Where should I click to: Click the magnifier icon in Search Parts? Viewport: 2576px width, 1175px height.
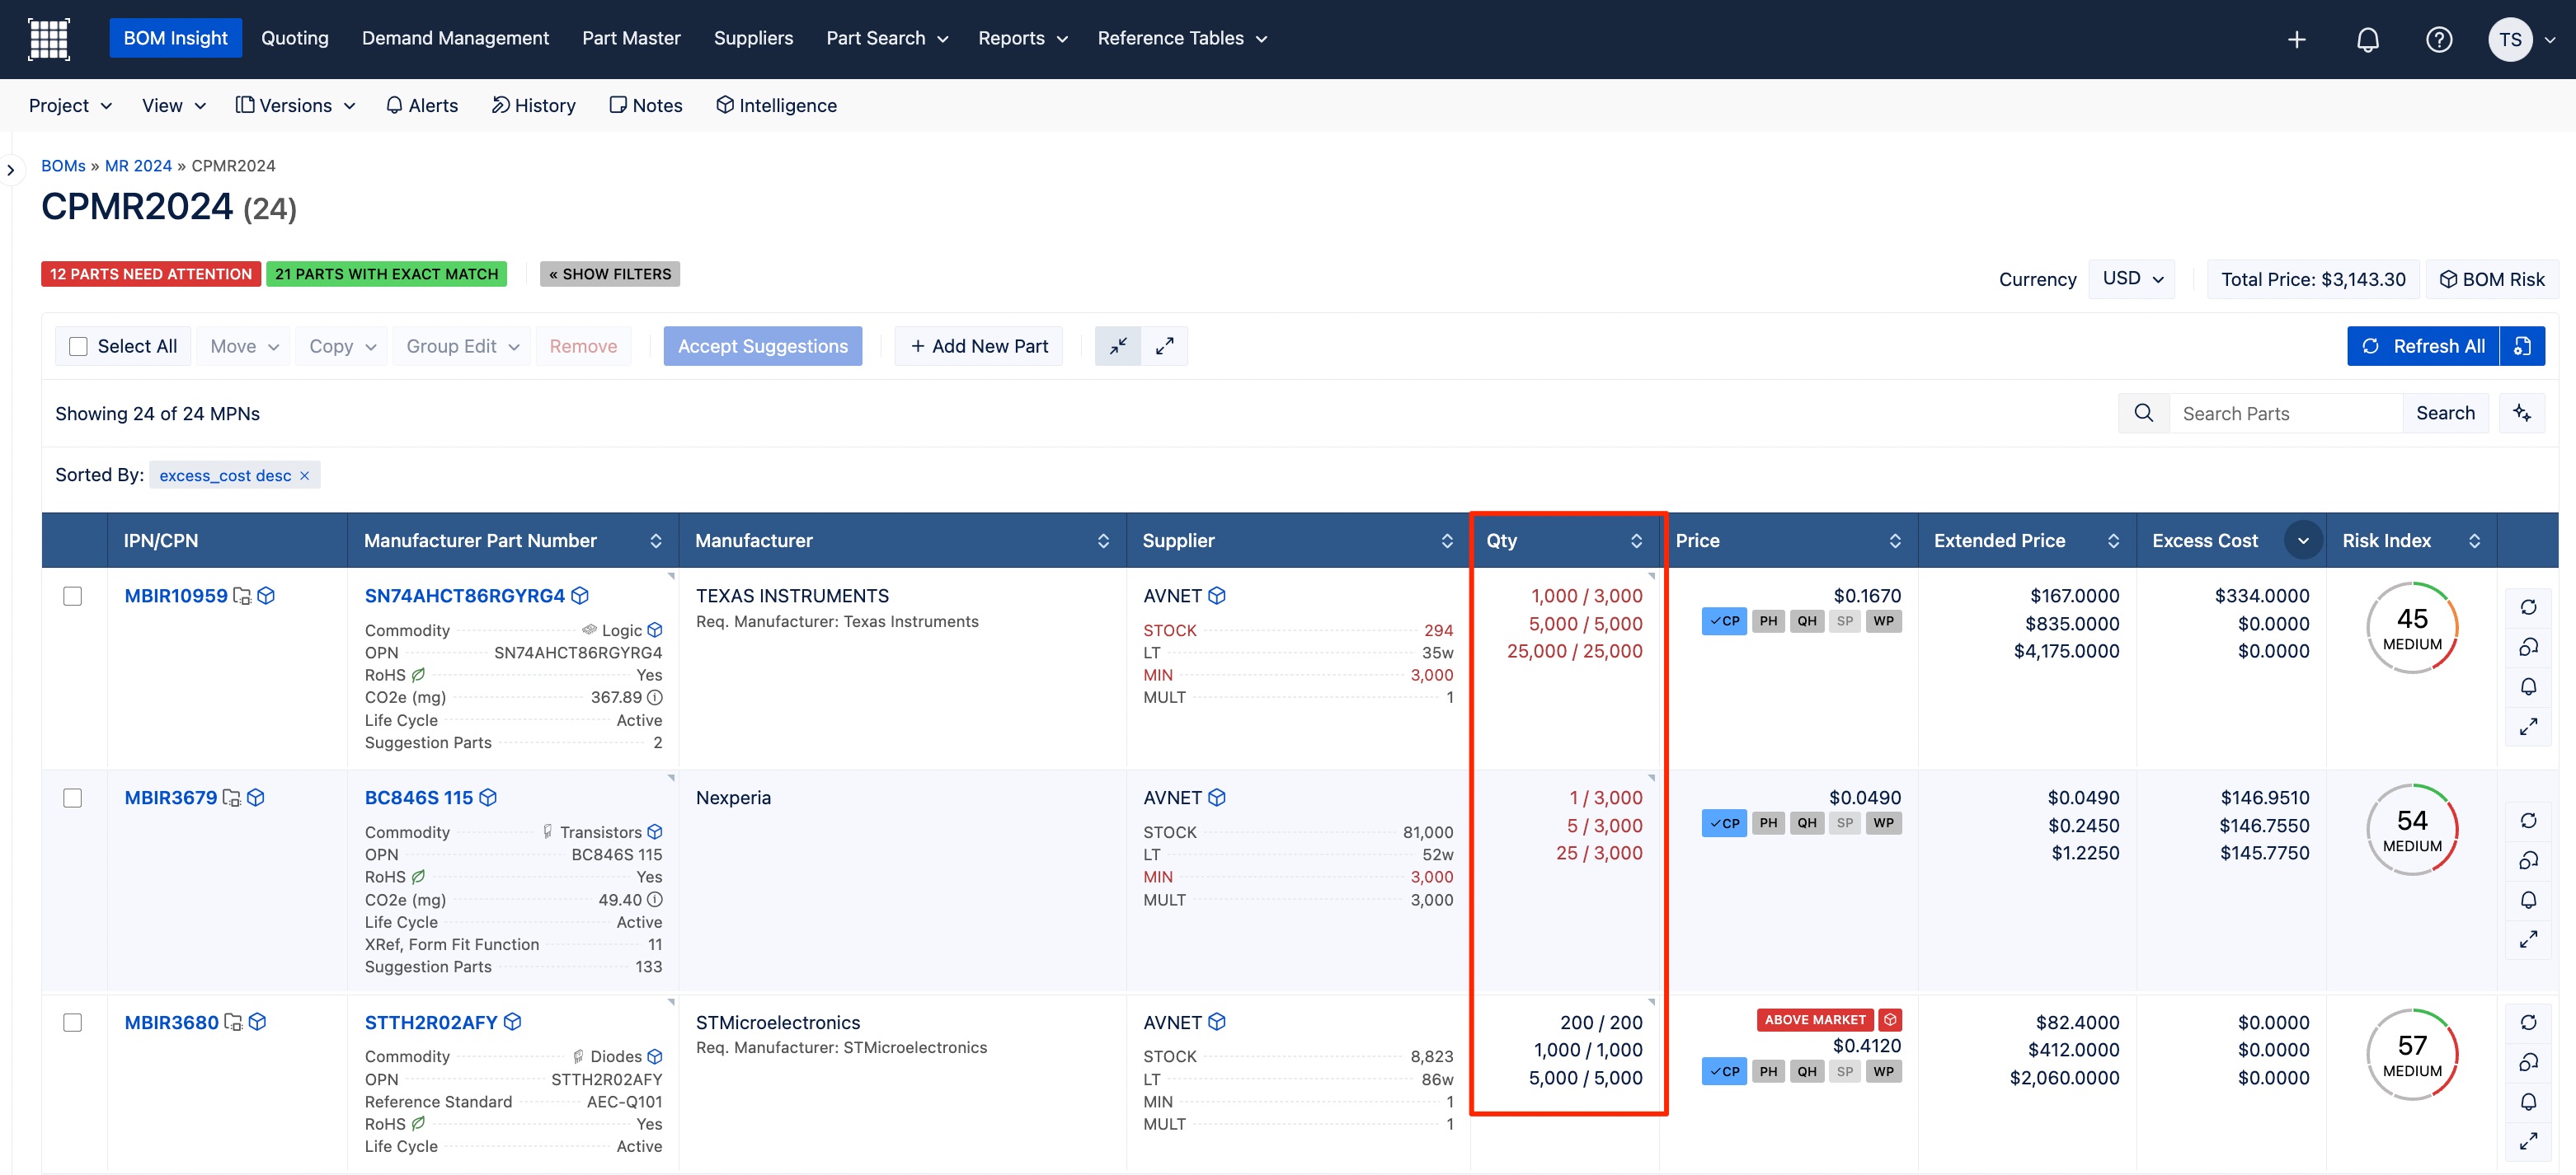(x=2144, y=413)
